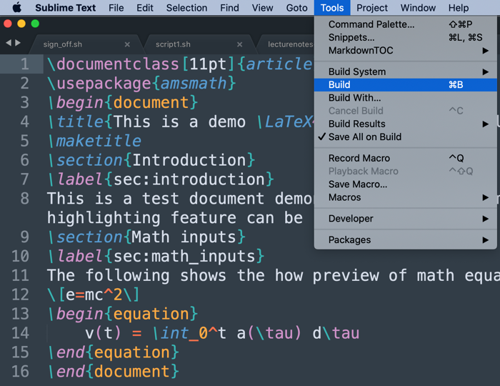Open the Project menu

372,8
